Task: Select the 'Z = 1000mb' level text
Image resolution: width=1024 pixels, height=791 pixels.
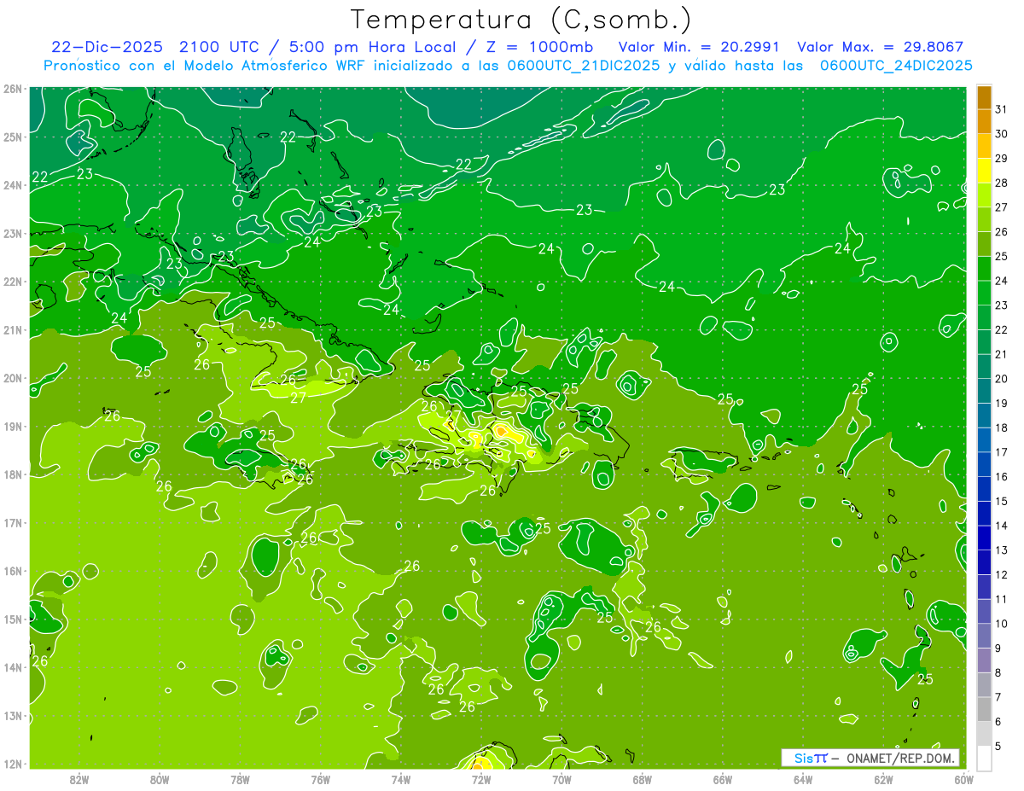Action: click(x=540, y=47)
